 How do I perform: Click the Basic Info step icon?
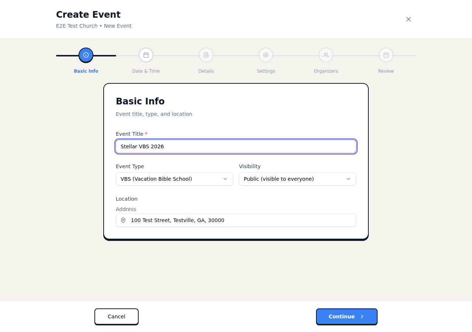pyautogui.click(x=86, y=55)
